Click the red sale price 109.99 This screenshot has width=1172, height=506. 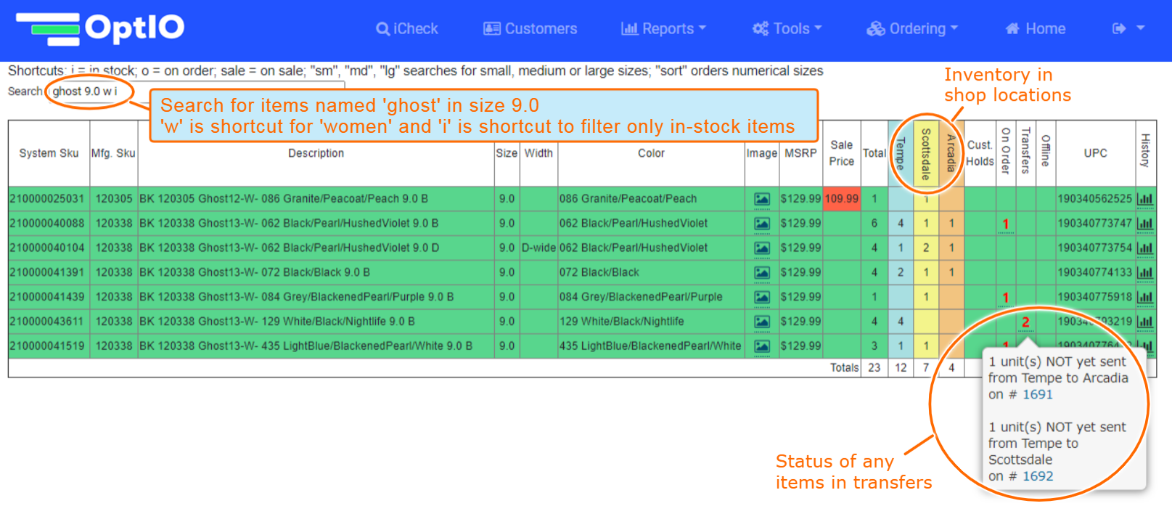pos(842,199)
